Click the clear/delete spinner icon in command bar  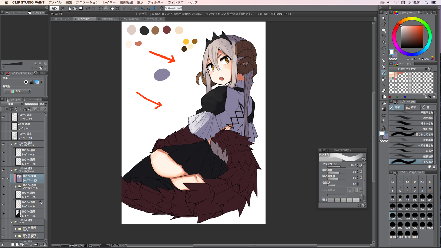click(x=101, y=8)
